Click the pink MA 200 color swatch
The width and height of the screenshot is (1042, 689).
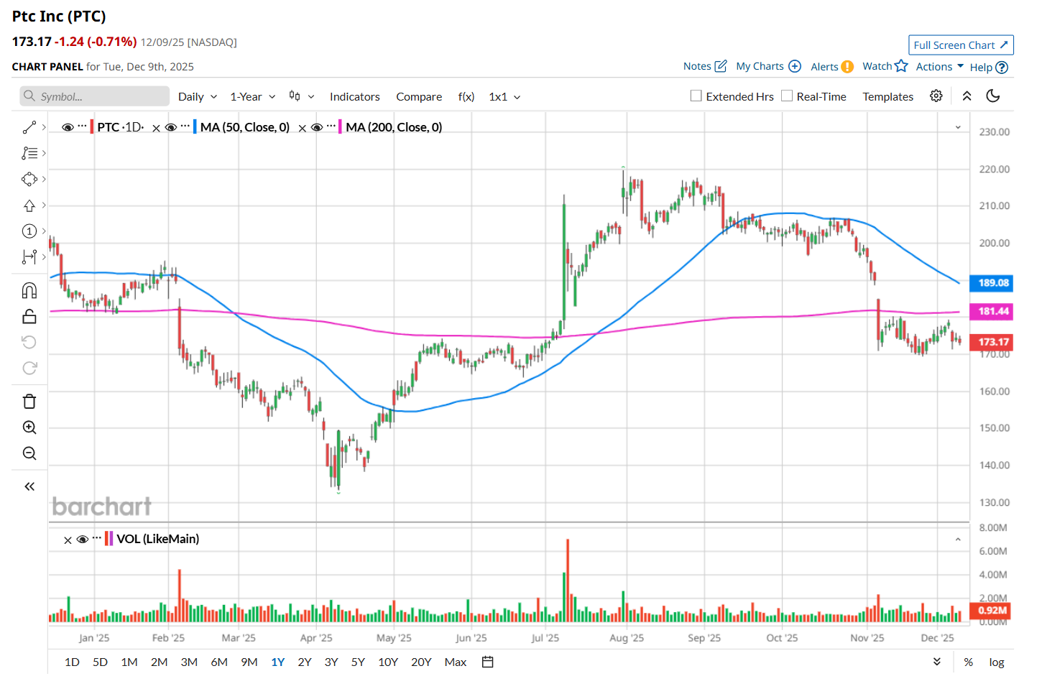340,127
